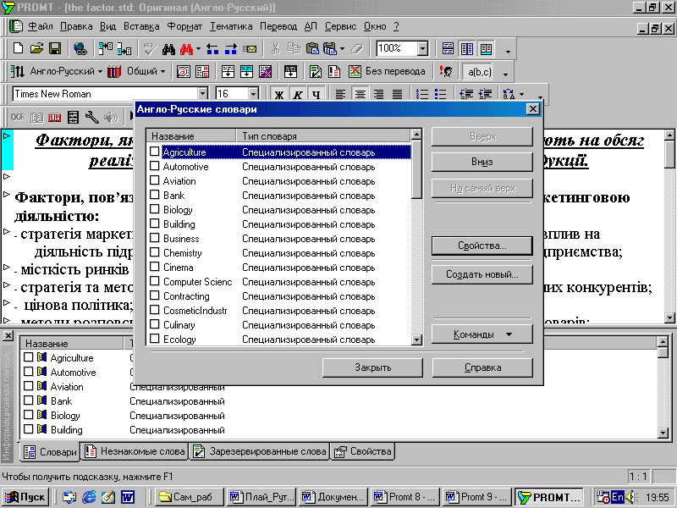677x508 pixels.
Task: Click the dictionaries books icon
Action: (114, 71)
